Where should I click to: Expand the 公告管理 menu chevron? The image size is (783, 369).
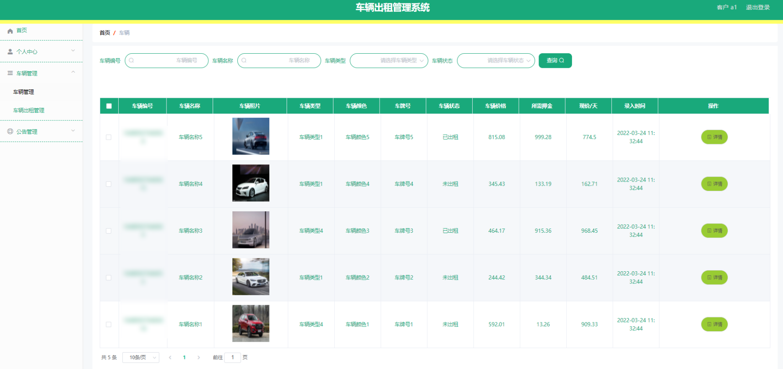pos(73,131)
